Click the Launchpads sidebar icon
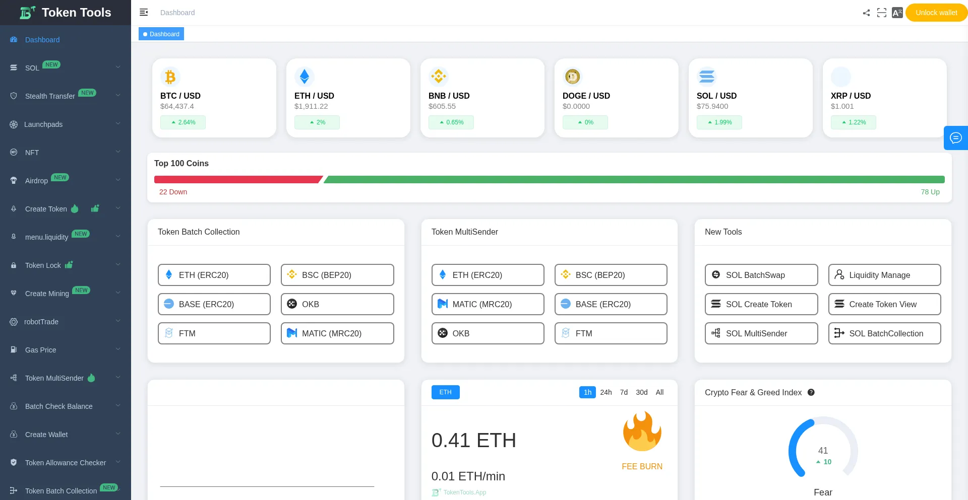This screenshot has width=968, height=500. point(14,124)
